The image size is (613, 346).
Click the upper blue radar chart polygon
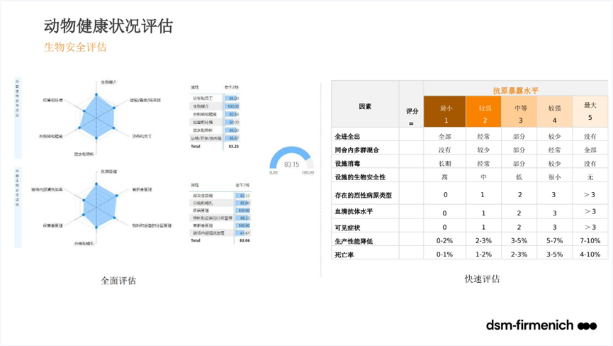click(96, 116)
